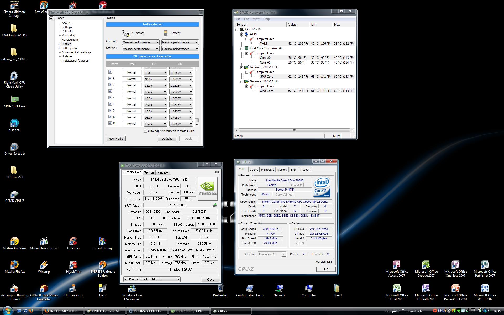Uncheck performance state index 11 checkbox
The image size is (504, 315).
110,123
